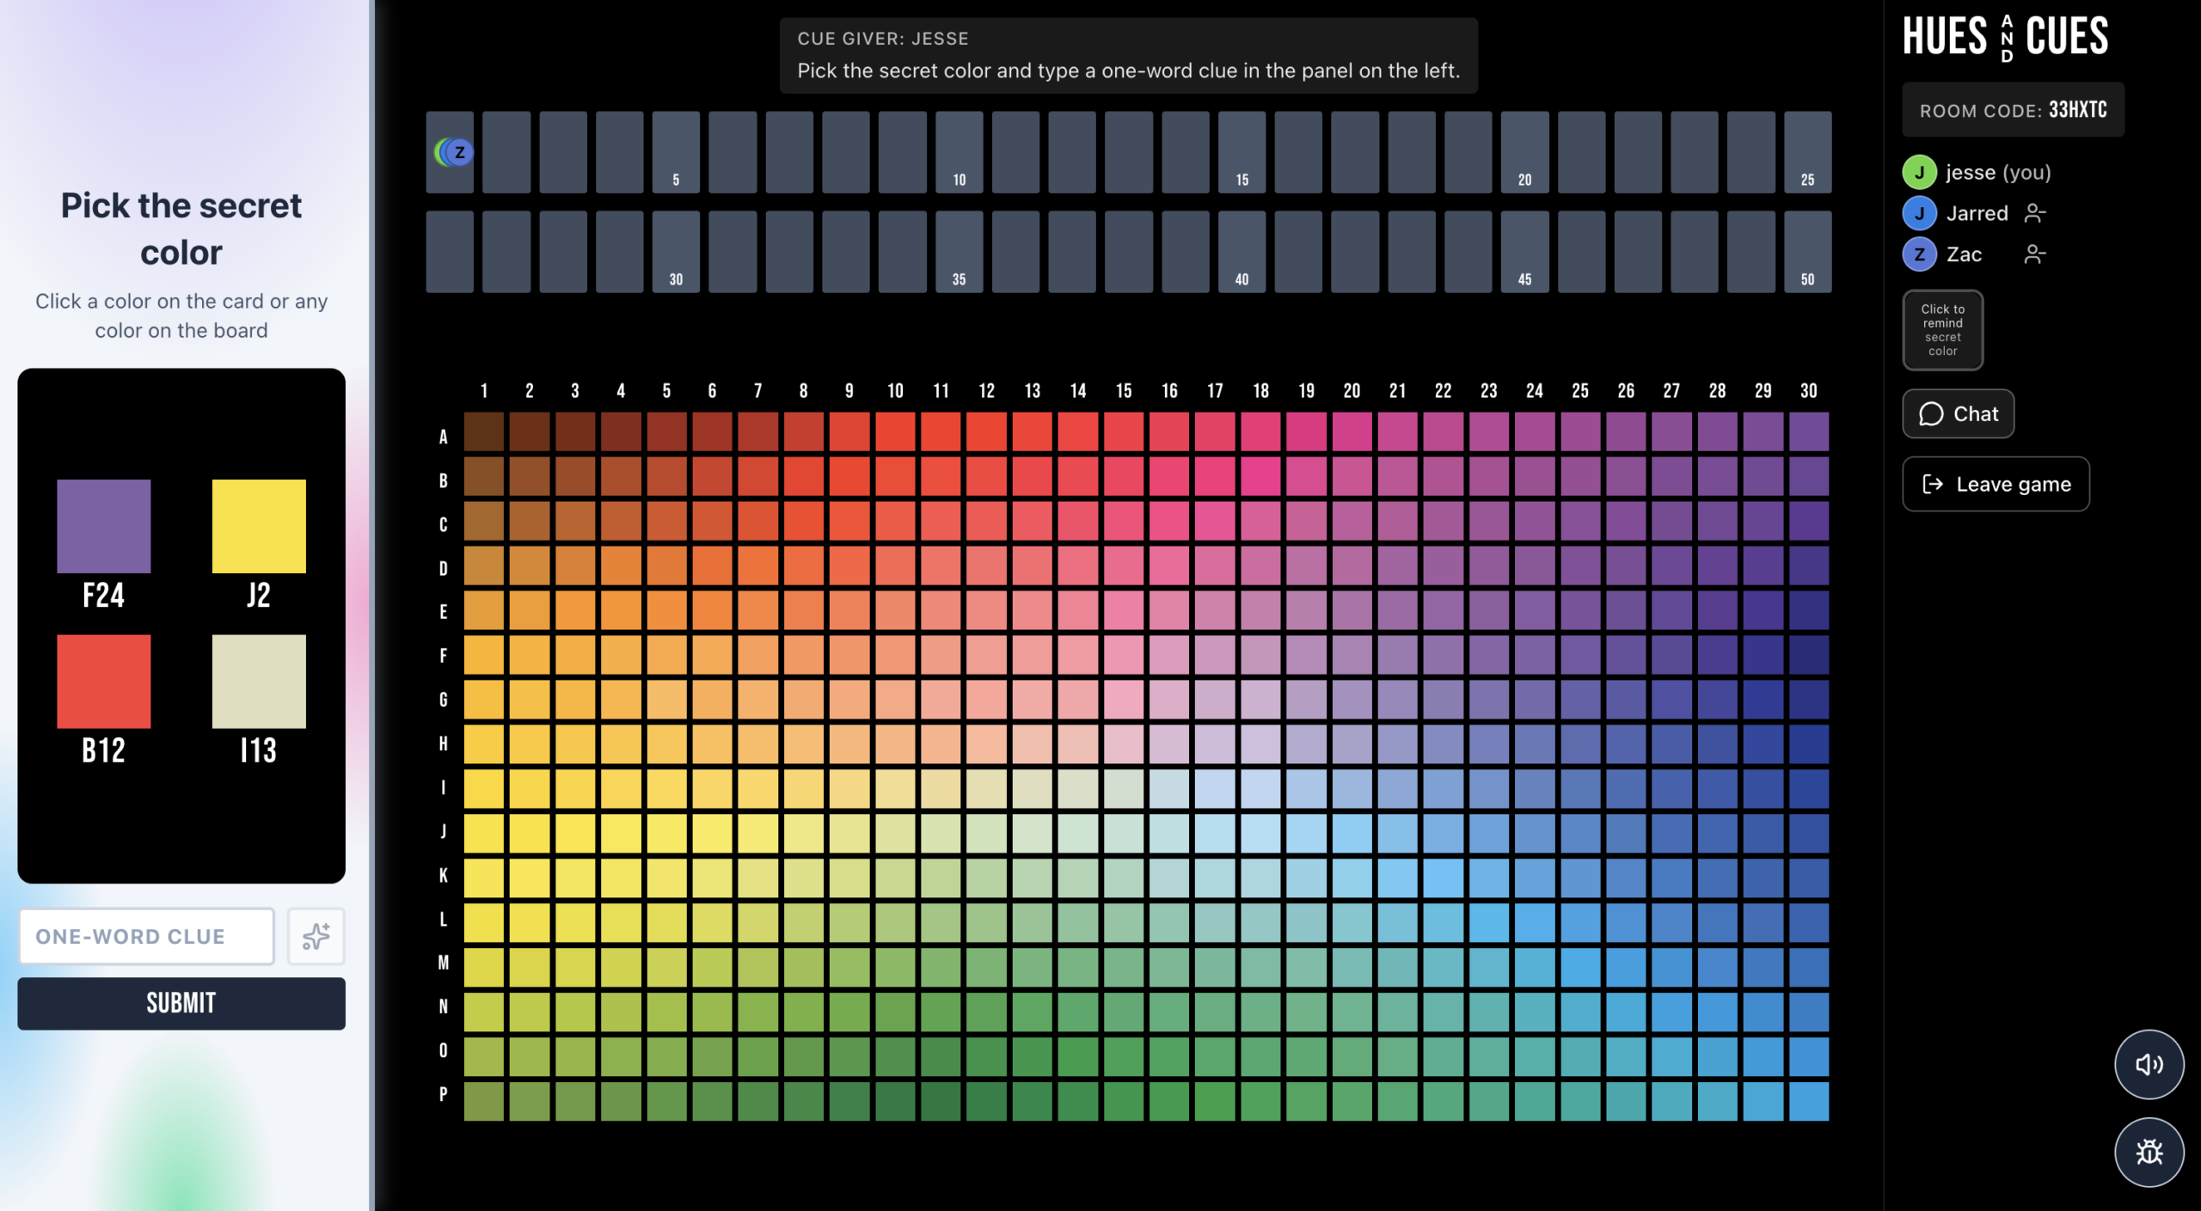
Task: Click the AI sparkle clue suggestion icon
Action: (316, 936)
